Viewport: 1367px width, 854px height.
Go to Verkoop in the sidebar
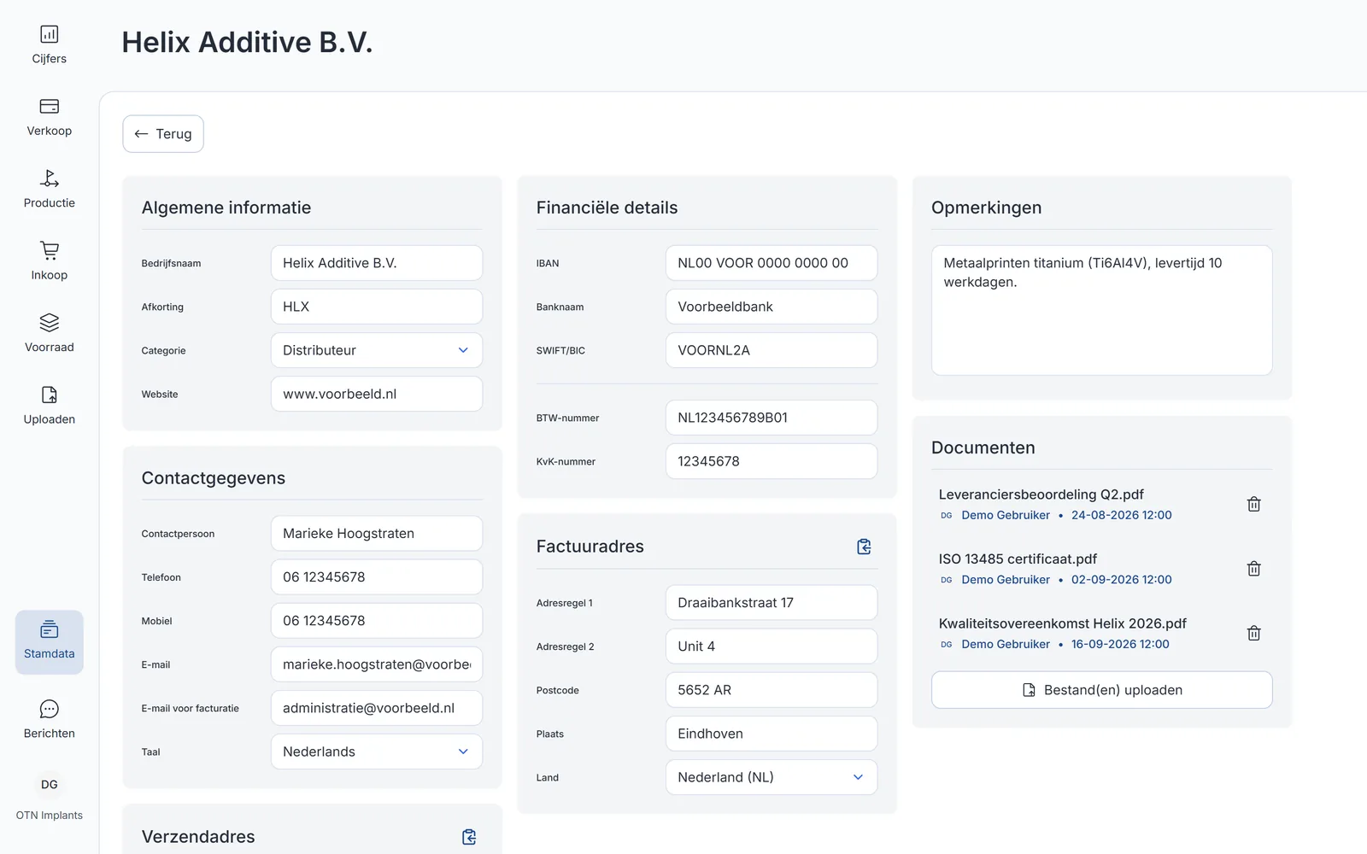49,117
